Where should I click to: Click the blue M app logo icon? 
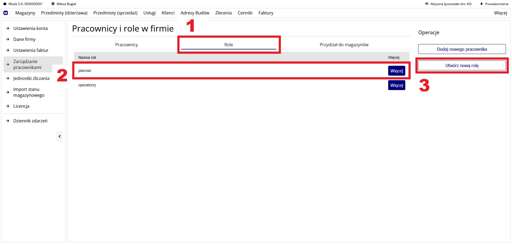(x=6, y=13)
